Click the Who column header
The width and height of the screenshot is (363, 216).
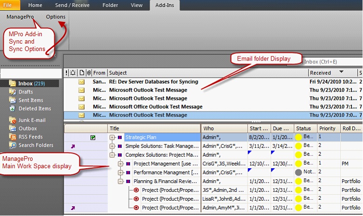click(224, 128)
